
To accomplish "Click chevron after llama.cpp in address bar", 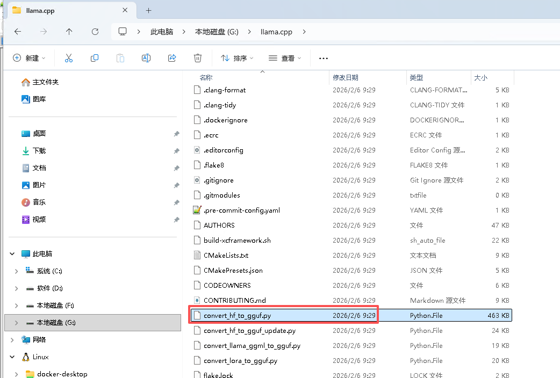I will click(x=304, y=32).
